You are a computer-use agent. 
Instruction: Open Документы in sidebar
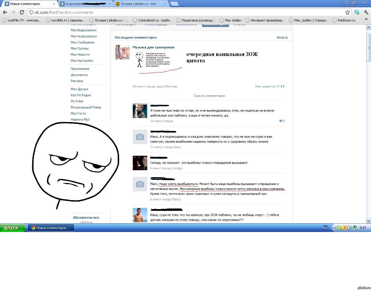coord(79,75)
